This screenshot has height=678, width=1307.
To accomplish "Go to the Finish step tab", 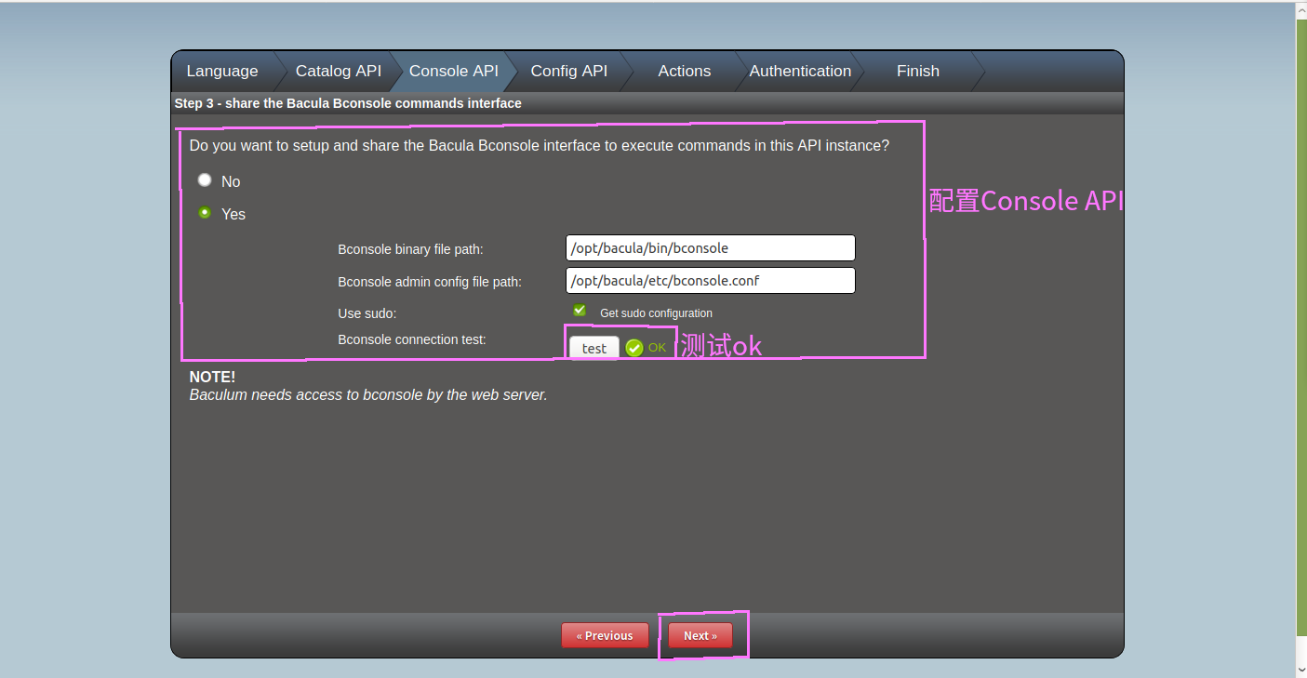I will pyautogui.click(x=917, y=72).
